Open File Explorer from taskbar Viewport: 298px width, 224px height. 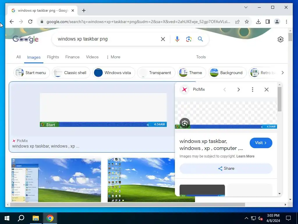tap(36, 218)
